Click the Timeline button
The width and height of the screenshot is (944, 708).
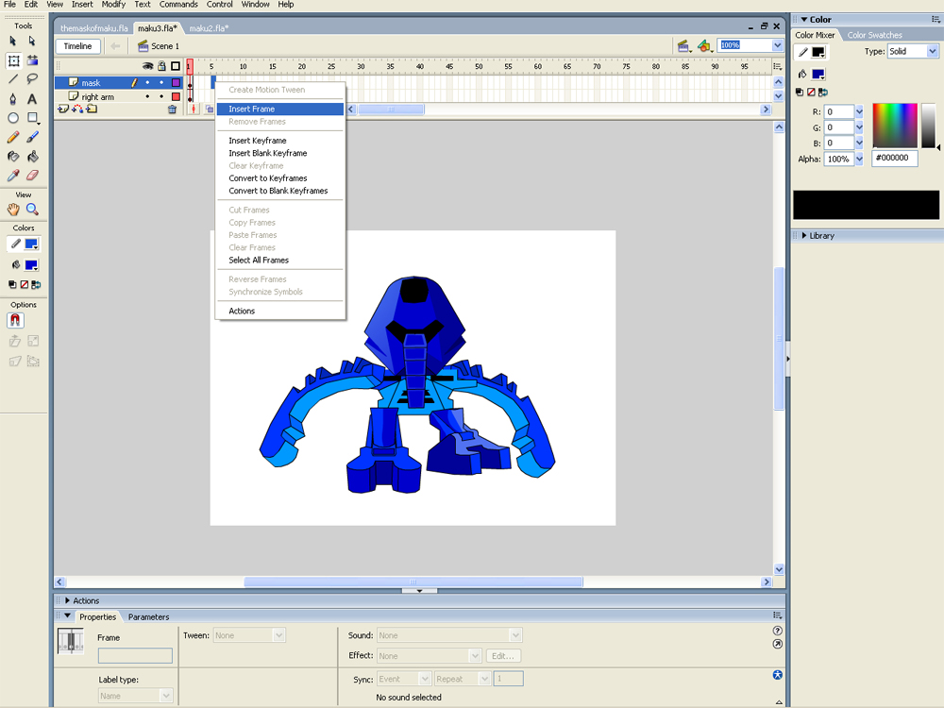[77, 46]
